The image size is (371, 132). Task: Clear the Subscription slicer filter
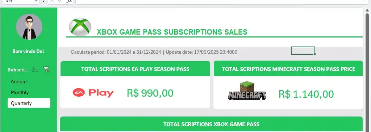coord(46,70)
